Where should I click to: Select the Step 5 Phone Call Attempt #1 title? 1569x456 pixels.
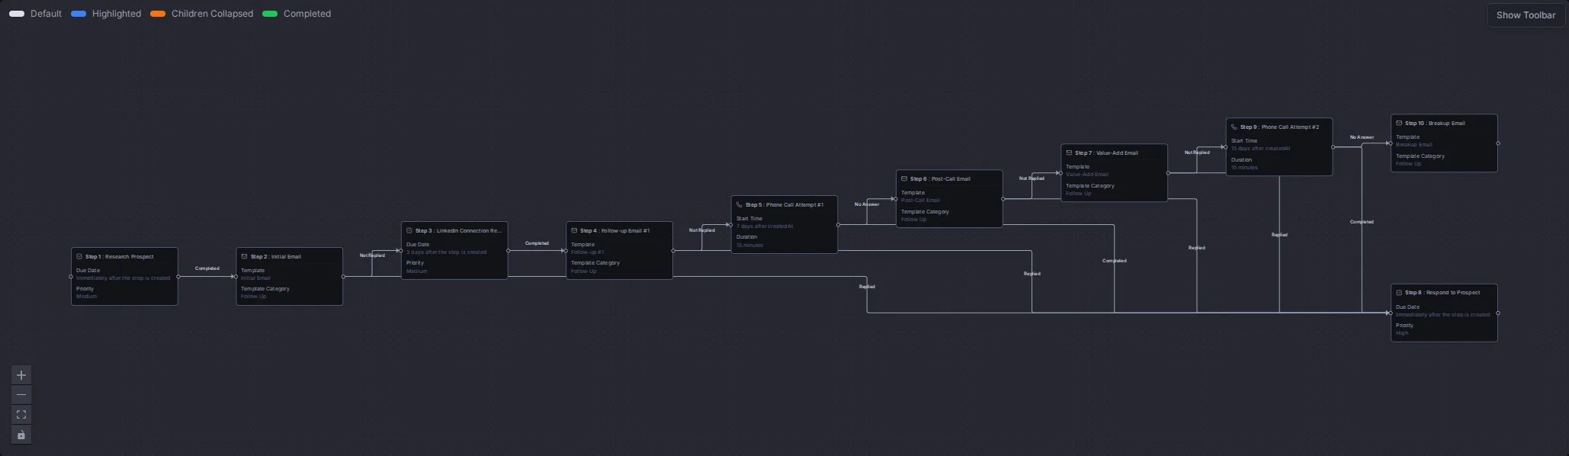(x=784, y=205)
